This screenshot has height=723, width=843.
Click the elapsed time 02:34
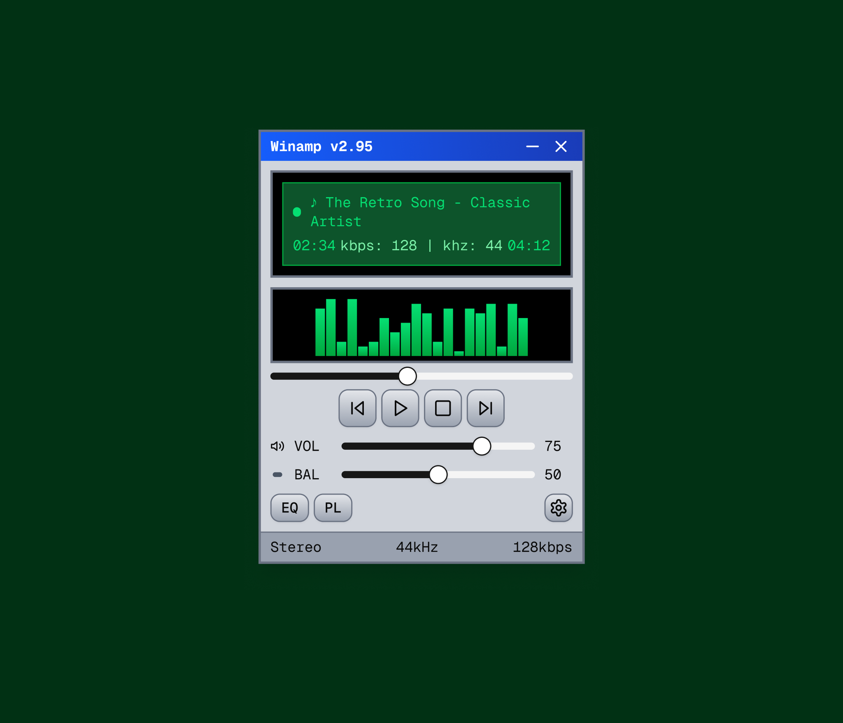pos(314,246)
